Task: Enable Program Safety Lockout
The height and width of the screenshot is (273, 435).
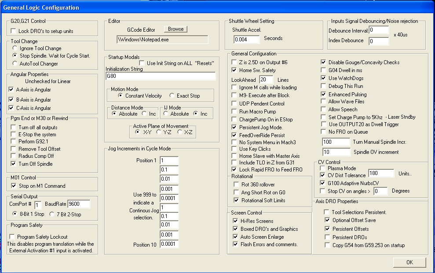Action: (13, 237)
